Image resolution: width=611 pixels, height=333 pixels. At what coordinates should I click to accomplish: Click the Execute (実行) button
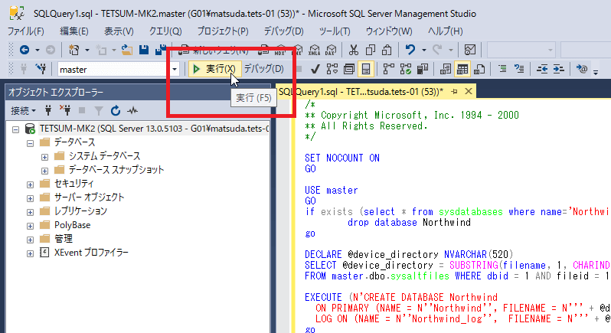214,69
